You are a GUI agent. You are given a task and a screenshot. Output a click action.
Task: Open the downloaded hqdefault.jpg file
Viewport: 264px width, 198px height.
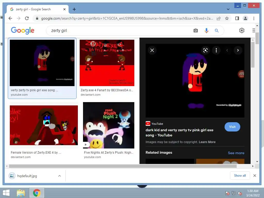pos(27,176)
